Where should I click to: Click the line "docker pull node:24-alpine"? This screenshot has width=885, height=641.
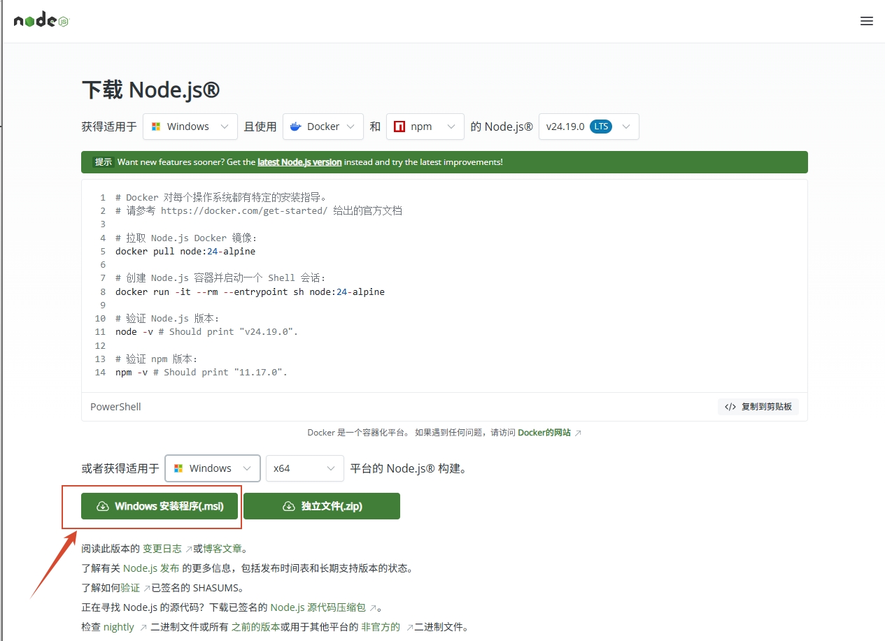coord(185,251)
